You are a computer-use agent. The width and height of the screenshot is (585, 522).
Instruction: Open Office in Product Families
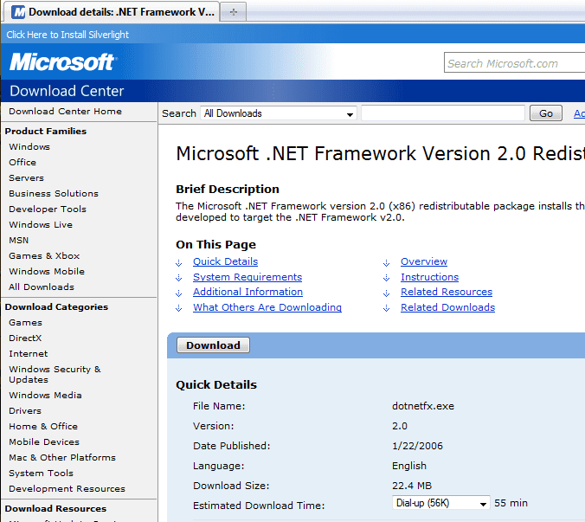pyautogui.click(x=22, y=162)
